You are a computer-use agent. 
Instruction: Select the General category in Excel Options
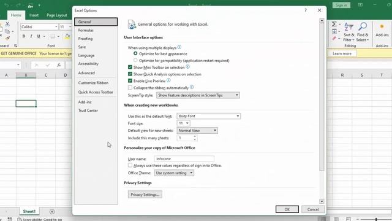click(x=96, y=22)
